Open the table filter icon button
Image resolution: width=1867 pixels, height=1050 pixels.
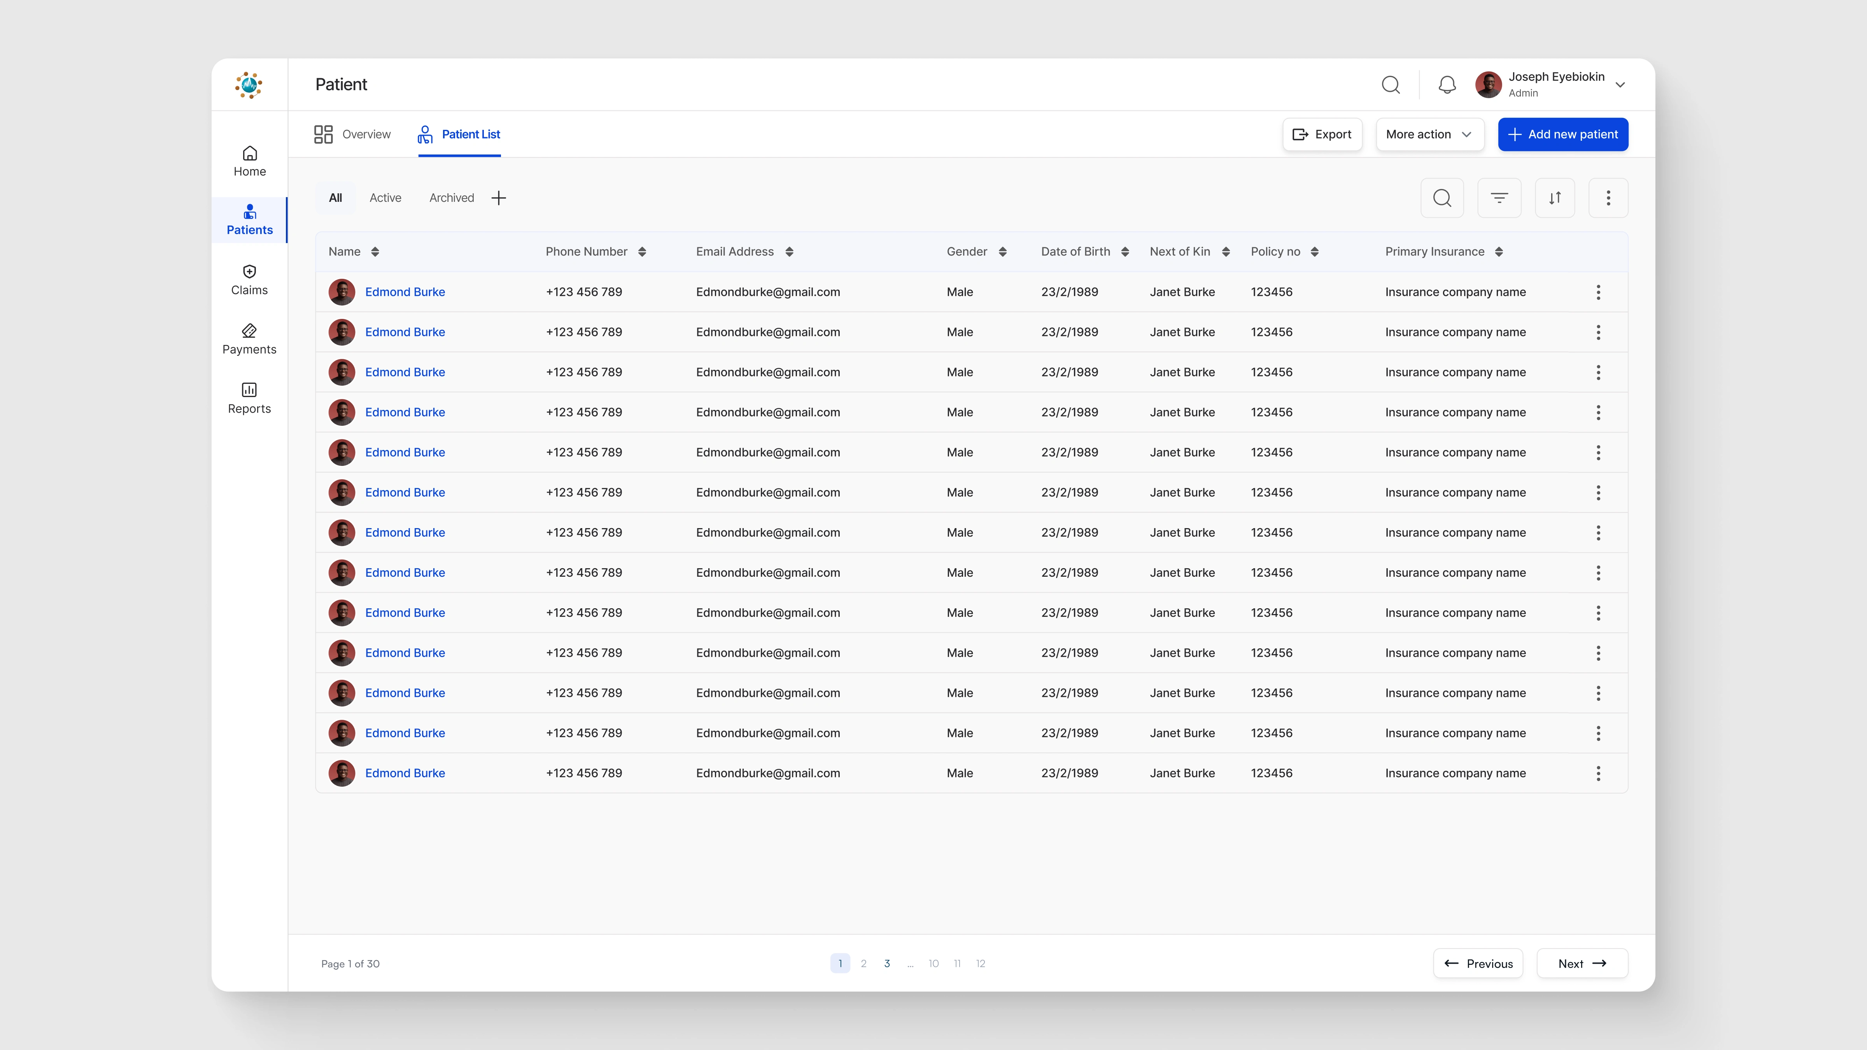coord(1499,198)
